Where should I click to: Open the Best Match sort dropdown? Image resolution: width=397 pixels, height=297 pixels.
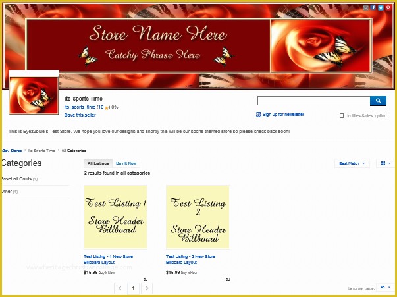tap(352, 163)
